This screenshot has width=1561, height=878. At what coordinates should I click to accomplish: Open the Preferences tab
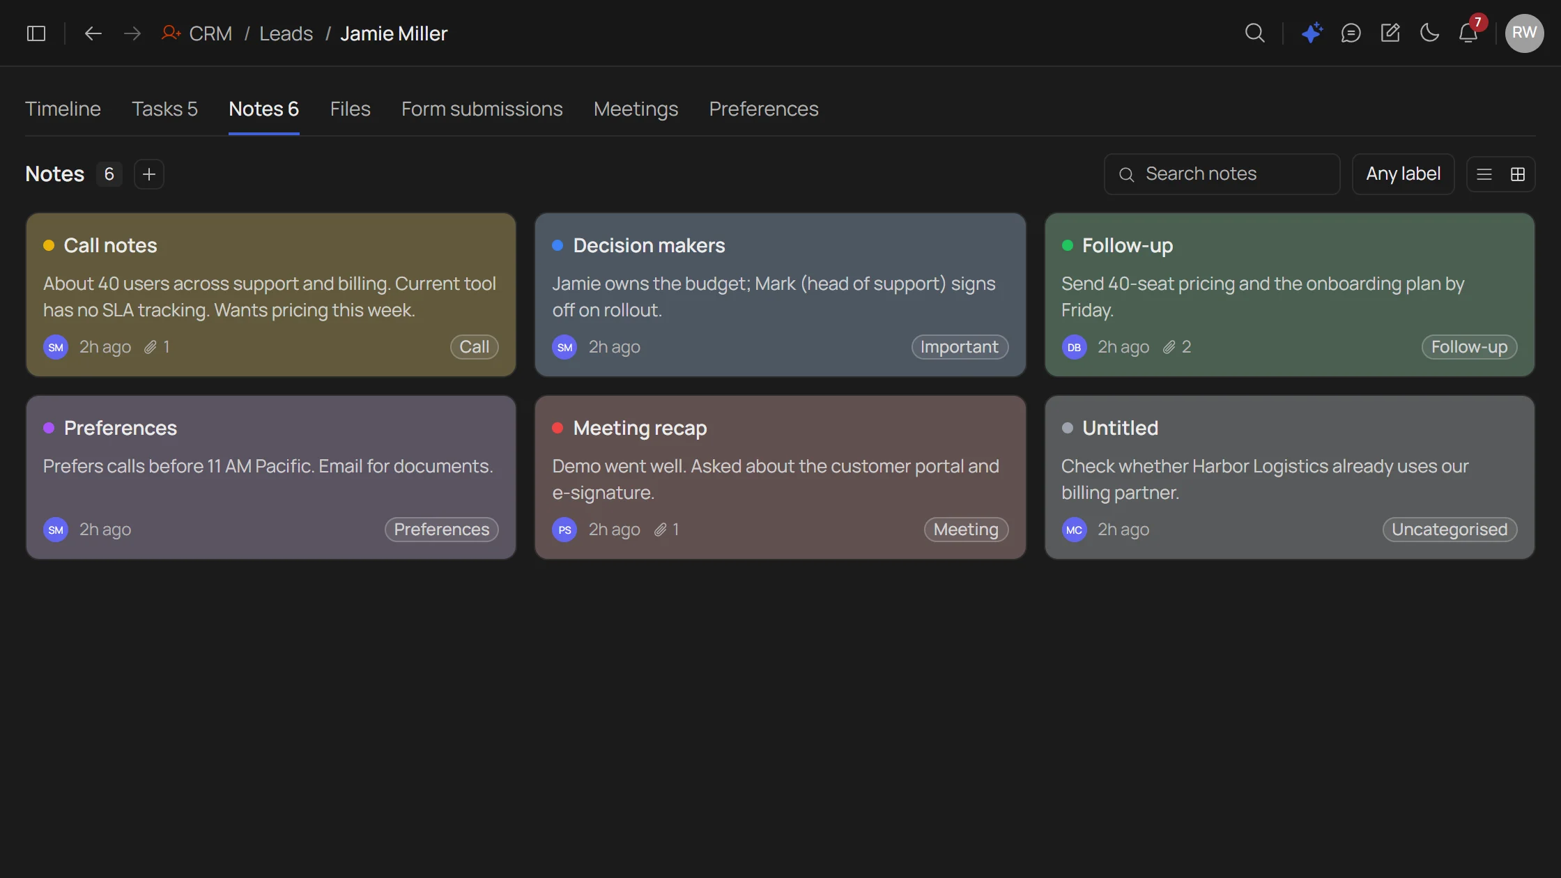[x=763, y=109]
